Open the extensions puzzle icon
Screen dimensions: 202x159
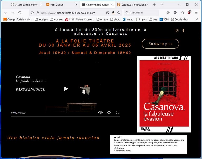click(182, 13)
